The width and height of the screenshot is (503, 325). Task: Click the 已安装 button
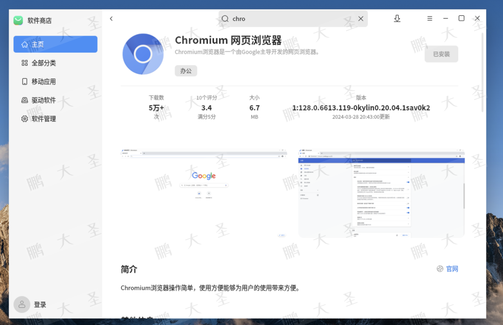441,54
